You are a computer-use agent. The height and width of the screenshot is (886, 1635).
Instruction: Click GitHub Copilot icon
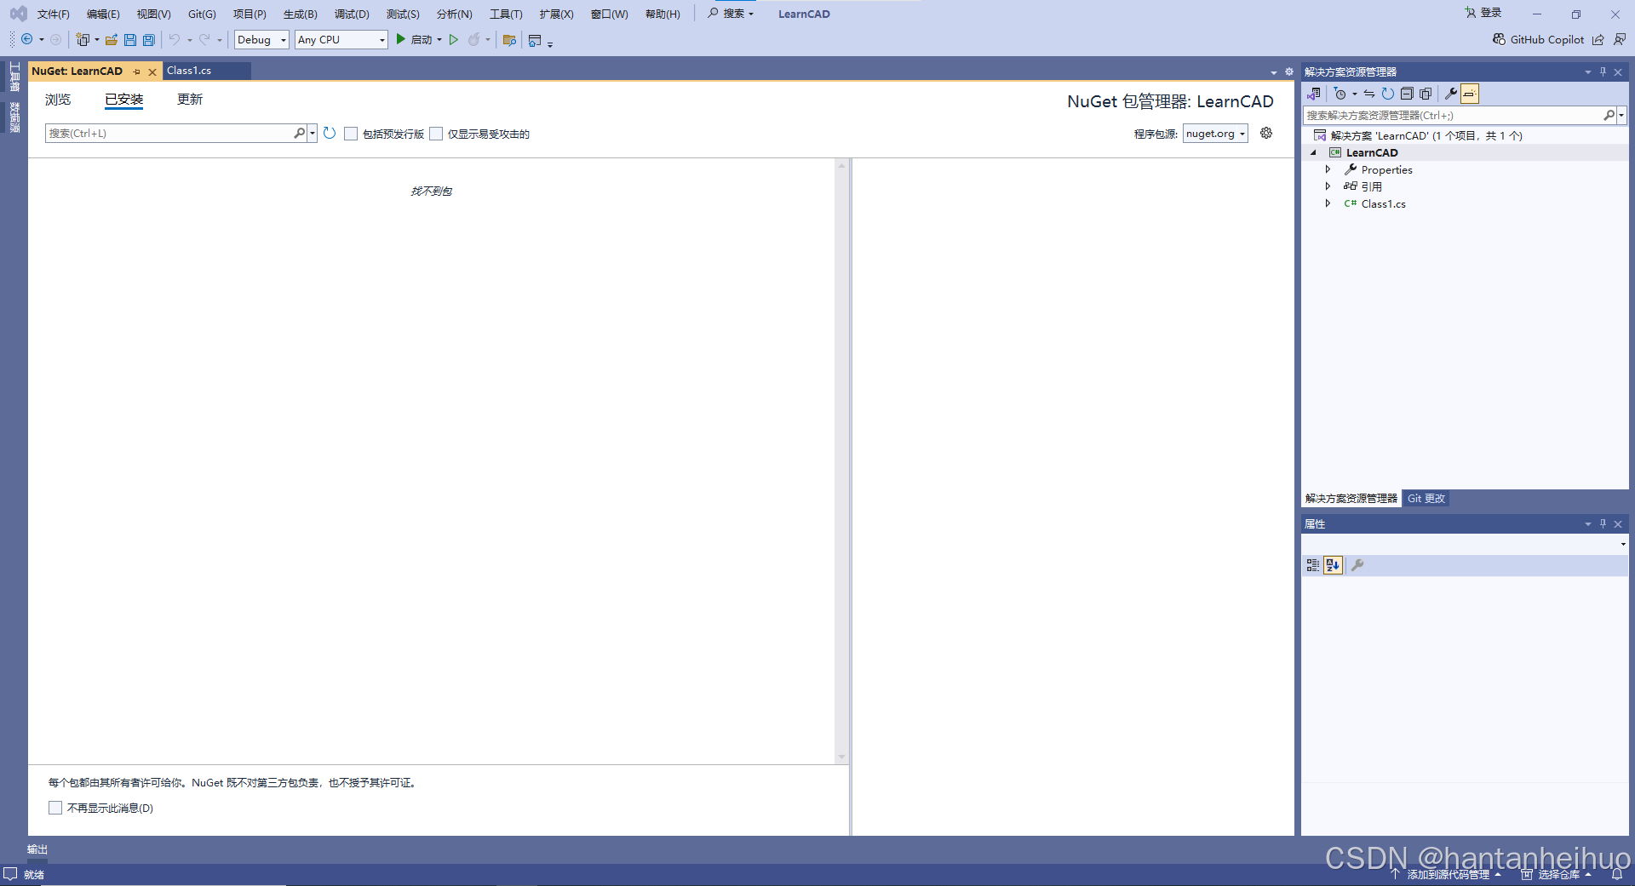(x=1499, y=39)
